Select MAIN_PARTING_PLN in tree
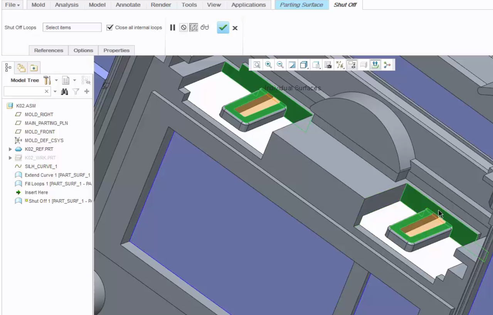Image resolution: width=493 pixels, height=315 pixels. click(46, 123)
